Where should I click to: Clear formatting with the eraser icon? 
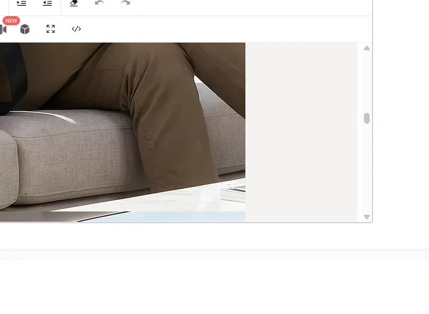[x=74, y=3]
